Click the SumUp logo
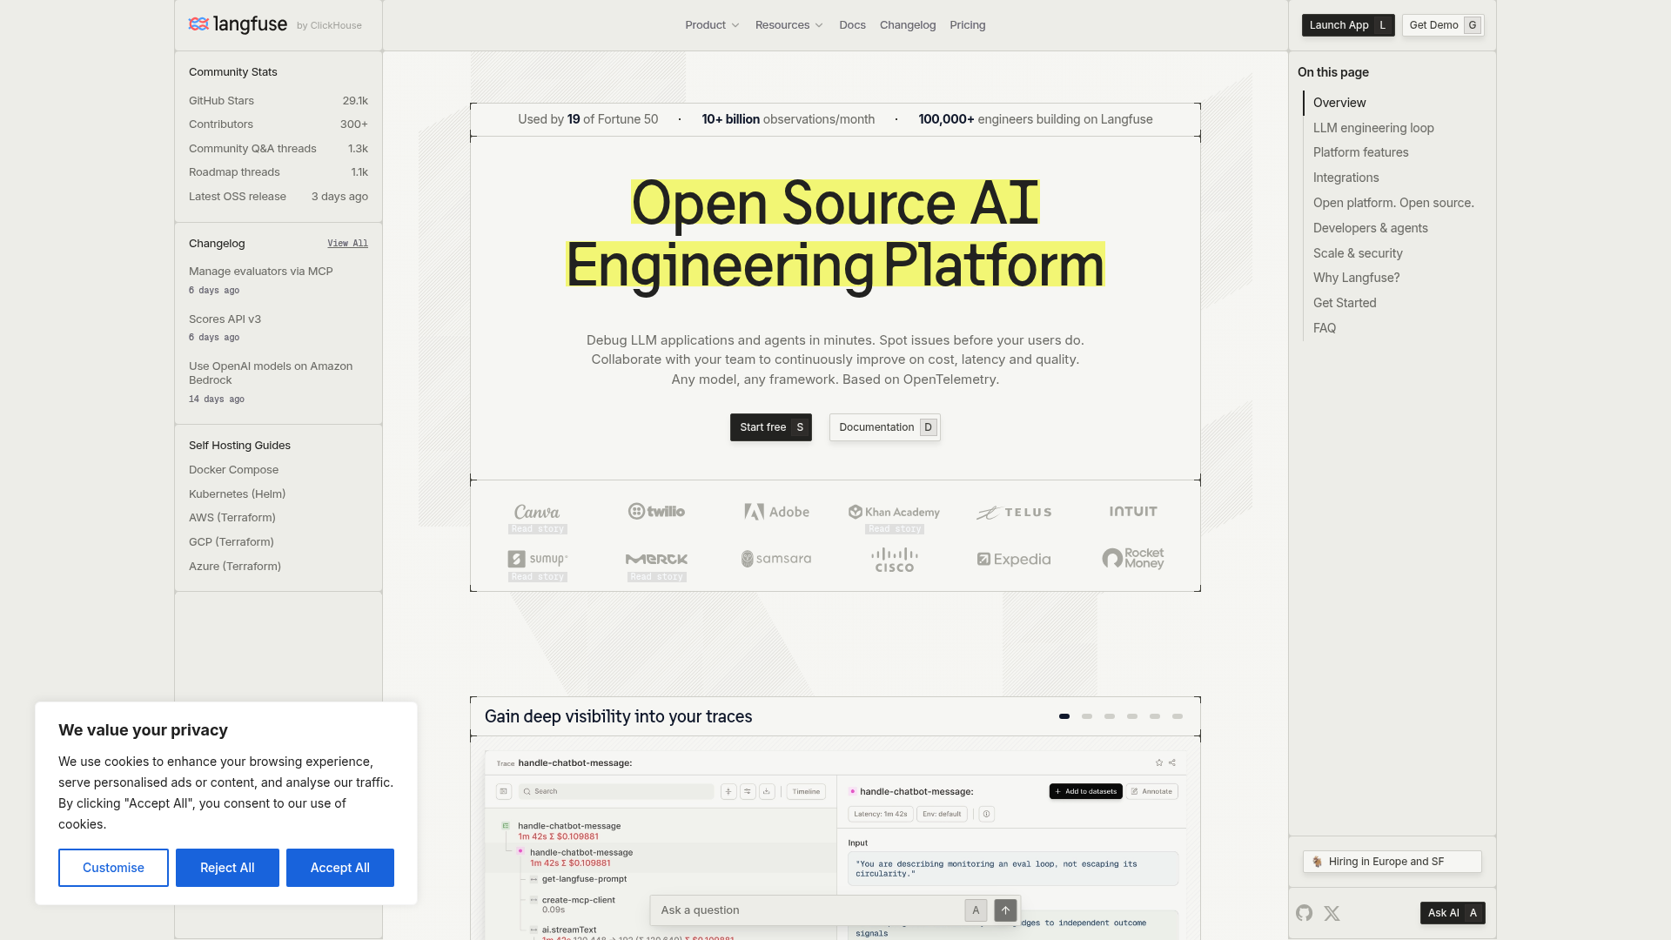 pyautogui.click(x=538, y=559)
